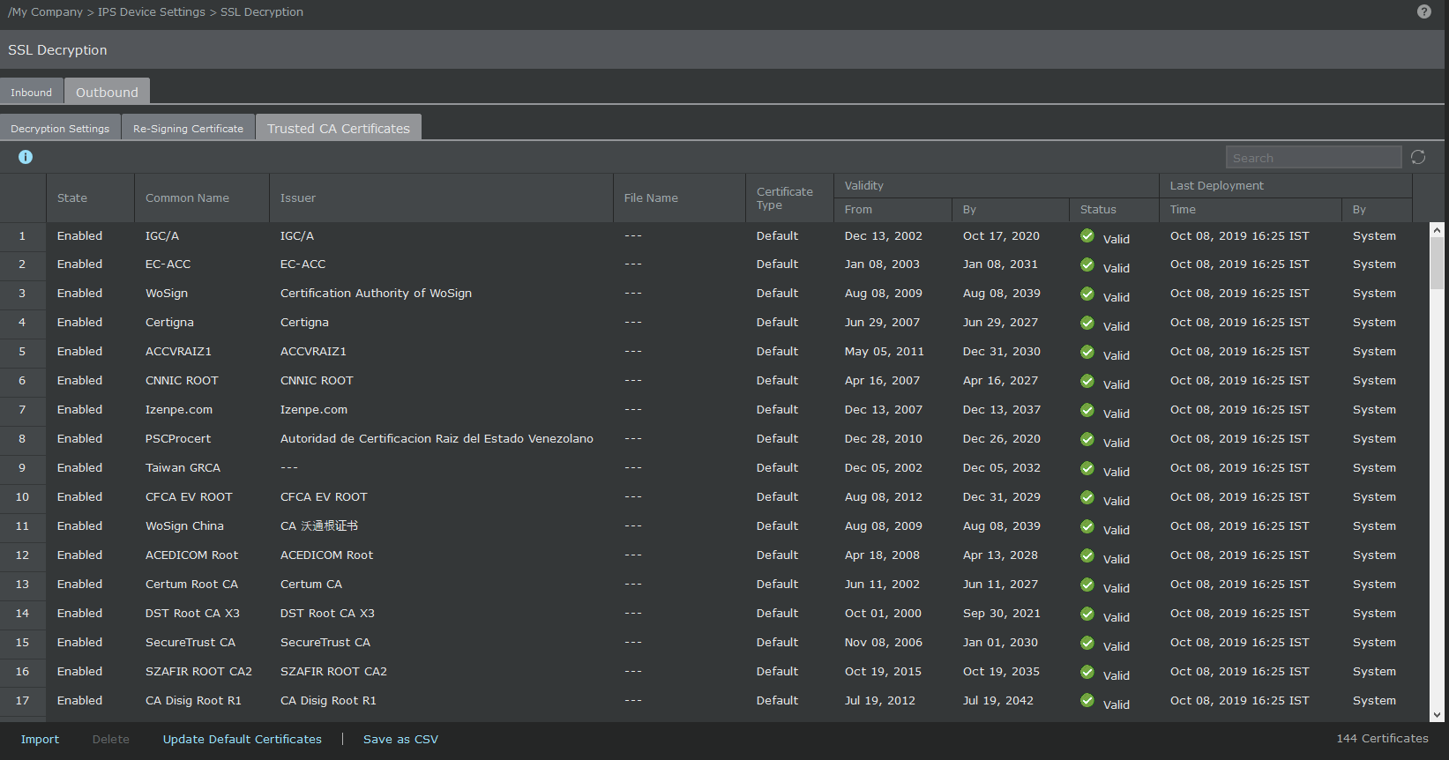Image resolution: width=1449 pixels, height=760 pixels.
Task: Select the Trusted CA Certificates tab
Action: [339, 128]
